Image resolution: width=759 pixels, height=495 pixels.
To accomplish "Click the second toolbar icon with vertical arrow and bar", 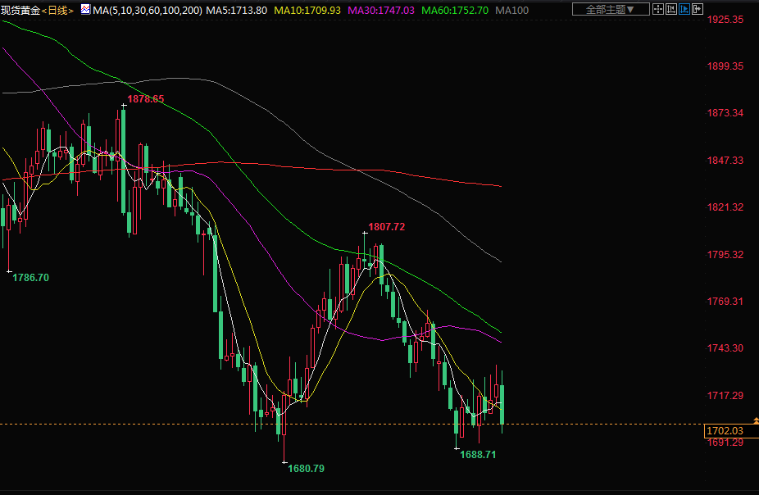I will pyautogui.click(x=671, y=9).
